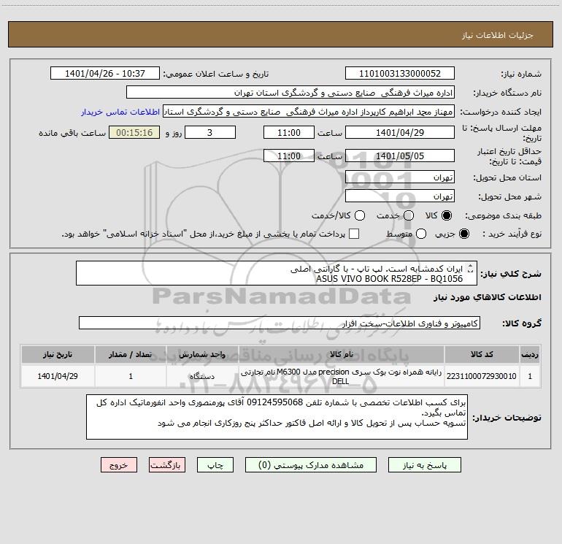Click the announcement date field 1401/04/26 - 10:37

click(x=105, y=73)
